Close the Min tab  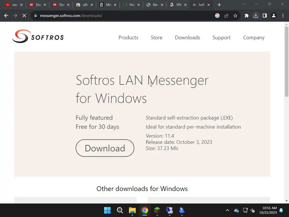point(115,5)
